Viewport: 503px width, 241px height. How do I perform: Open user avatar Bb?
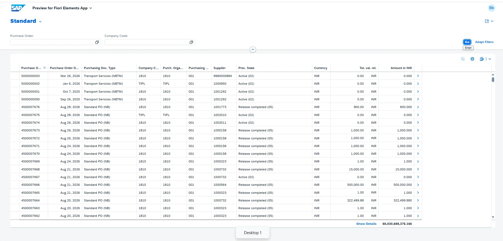tap(492, 8)
